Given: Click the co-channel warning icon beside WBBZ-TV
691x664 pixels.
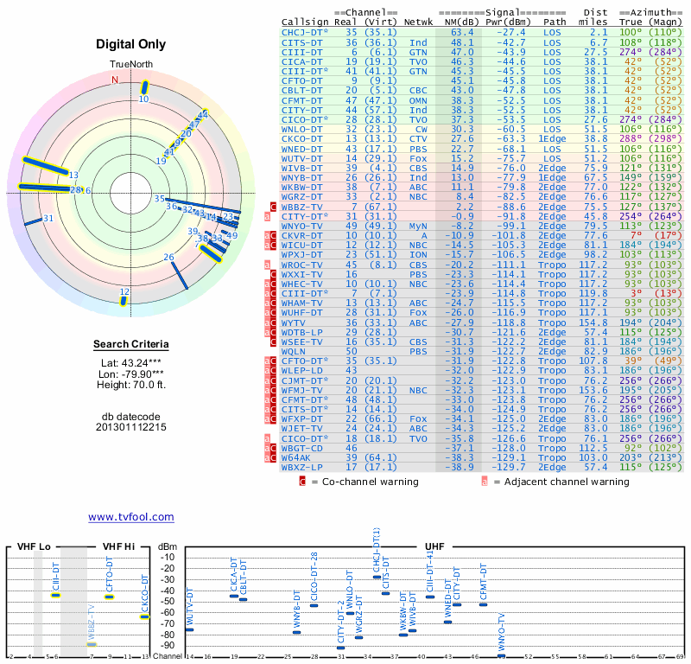Looking at the screenshot, I should click(274, 207).
